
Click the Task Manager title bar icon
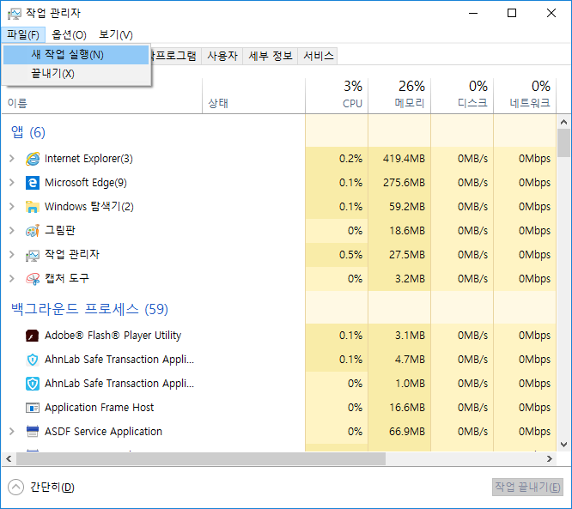15,14
